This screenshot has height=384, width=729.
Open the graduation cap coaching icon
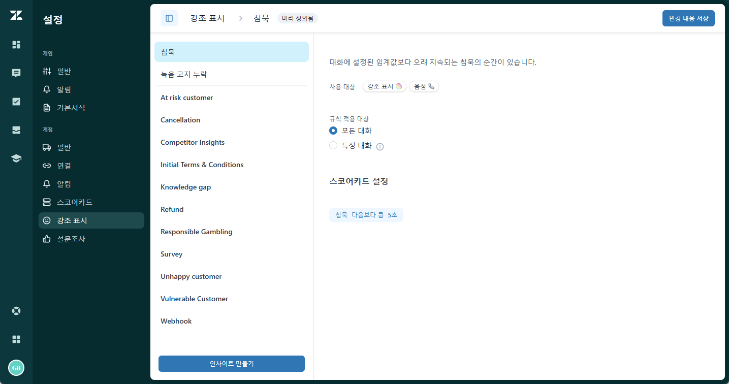pyautogui.click(x=16, y=158)
